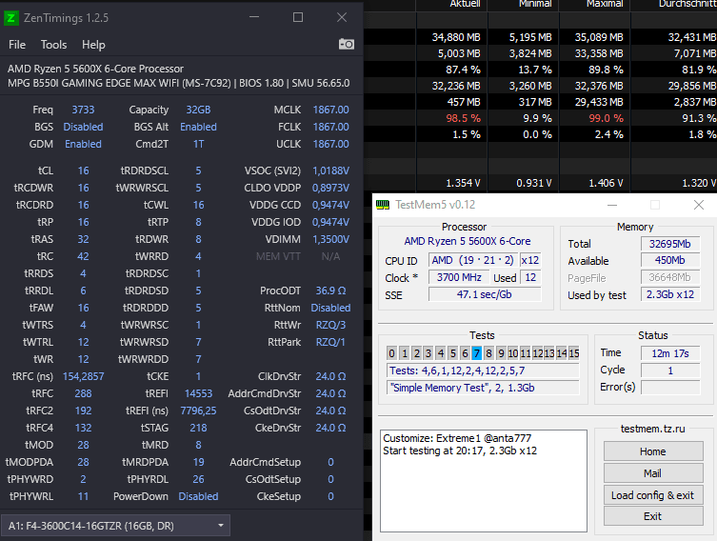Click the Cycle value field showing 1
The height and width of the screenshot is (541, 717).
pyautogui.click(x=670, y=371)
